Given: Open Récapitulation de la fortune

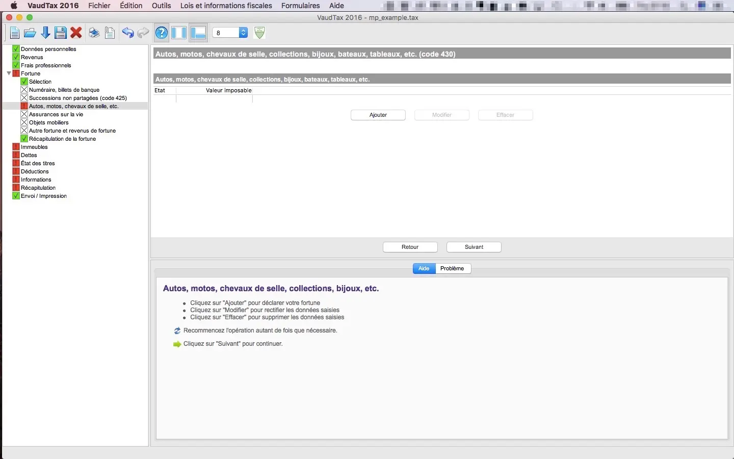Looking at the screenshot, I should [62, 139].
